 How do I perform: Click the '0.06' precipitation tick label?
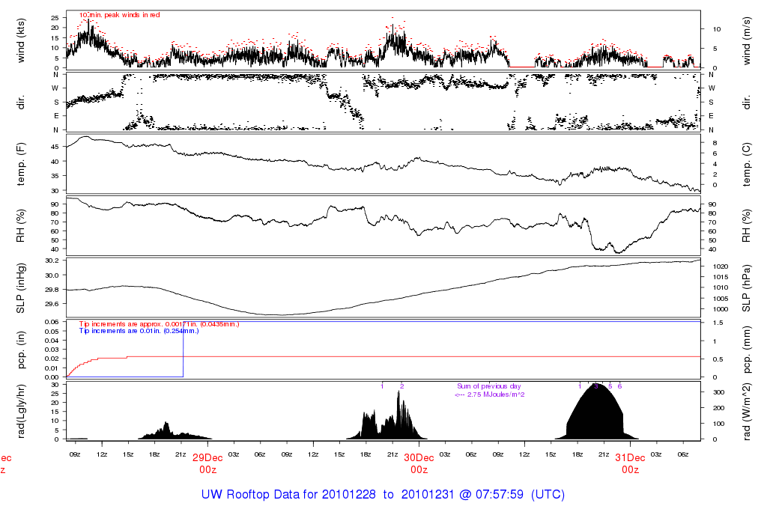click(x=52, y=322)
